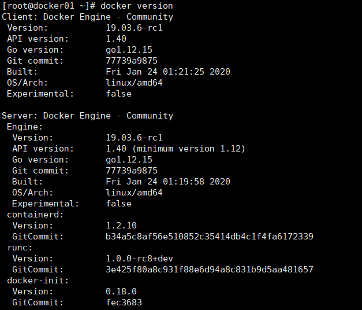Click the runc version 1.0.0-rc8+dev value

coord(139,259)
